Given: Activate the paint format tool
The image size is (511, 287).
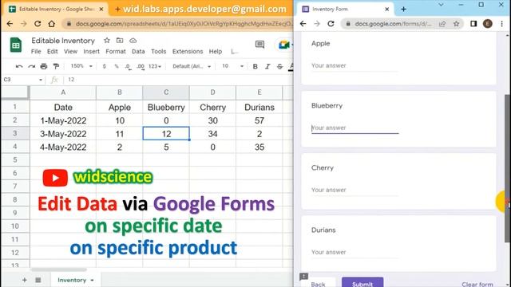Looking at the screenshot, I should click(56, 66).
